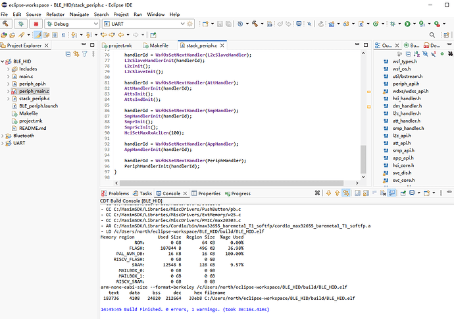Click Open Console icon
The image size is (454, 319).
point(426,193)
